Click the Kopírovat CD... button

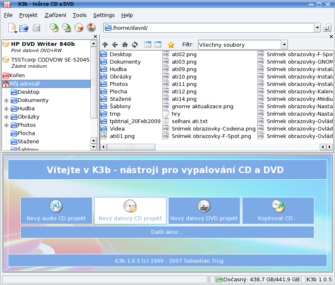pyautogui.click(x=278, y=211)
